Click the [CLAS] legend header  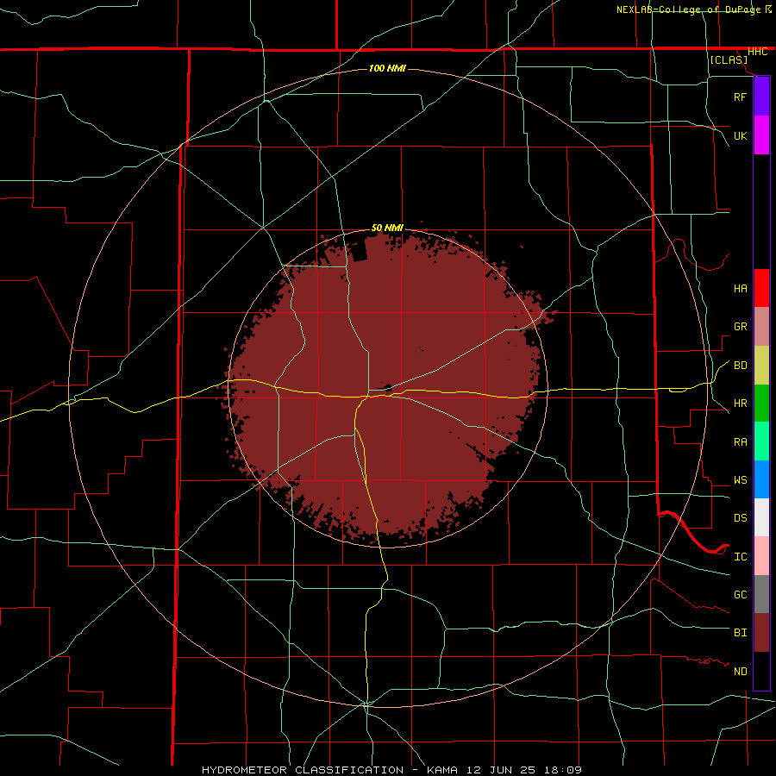[x=729, y=59]
